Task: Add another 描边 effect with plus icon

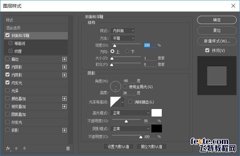Action: pyautogui.click(x=64, y=59)
